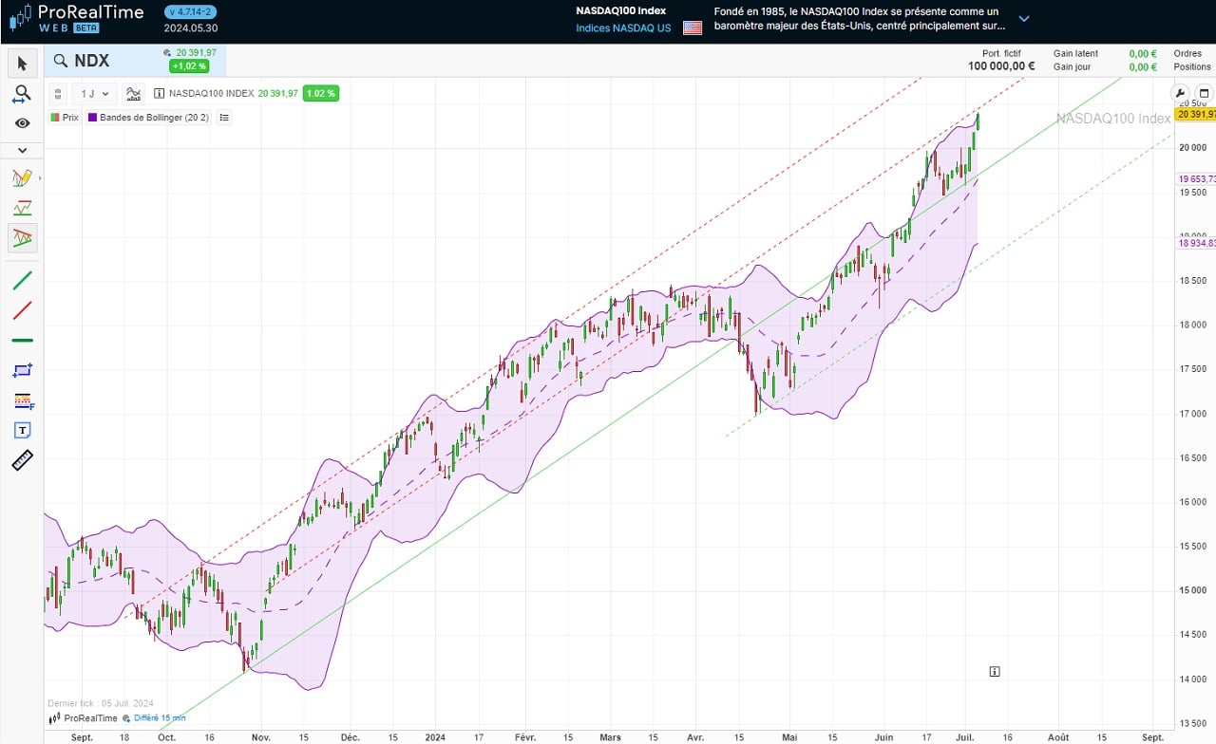
Task: Select the blue rectangle drawing tool
Action: tap(23, 370)
